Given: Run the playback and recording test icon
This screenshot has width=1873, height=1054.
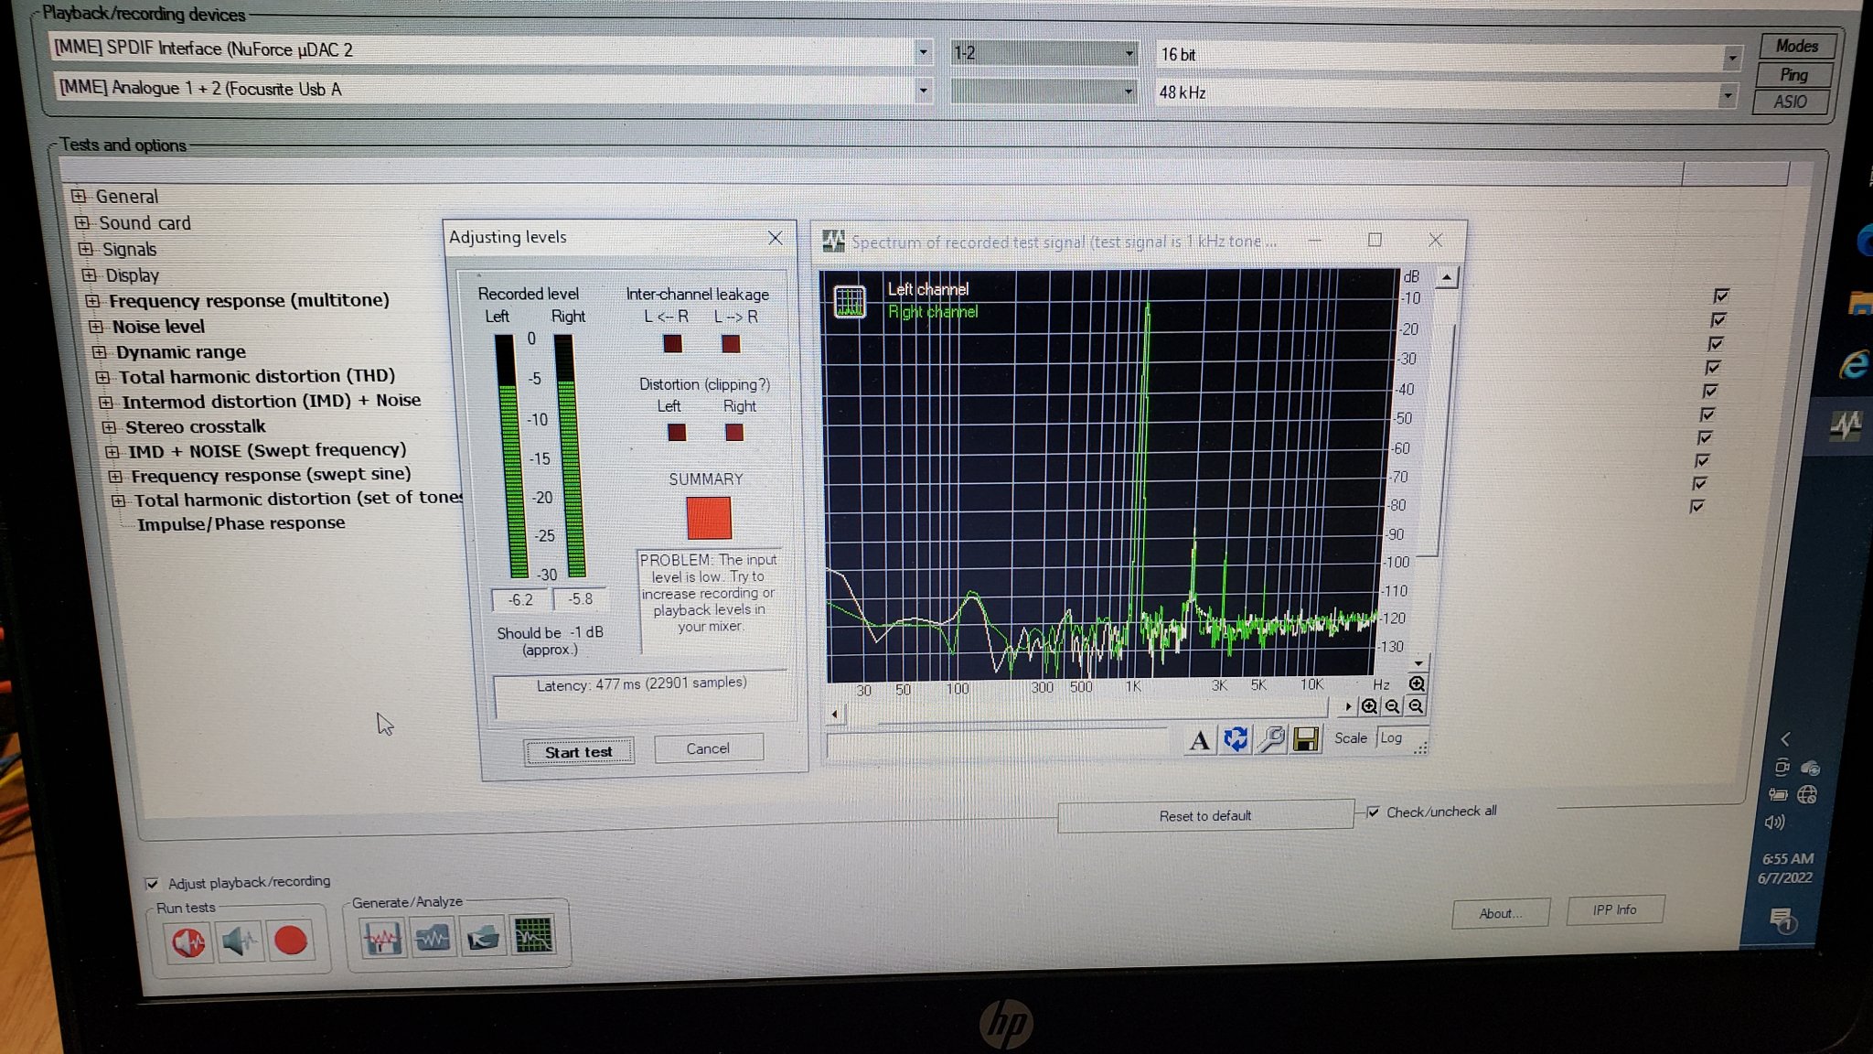Looking at the screenshot, I should [188, 941].
